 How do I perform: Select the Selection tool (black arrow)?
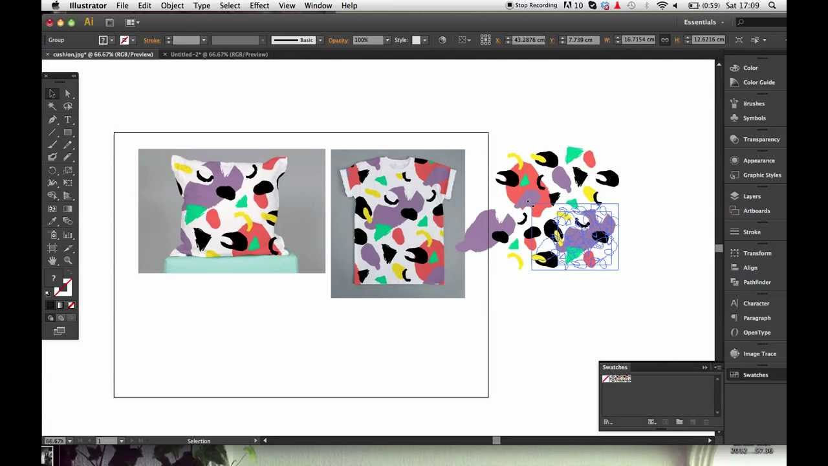click(x=52, y=94)
